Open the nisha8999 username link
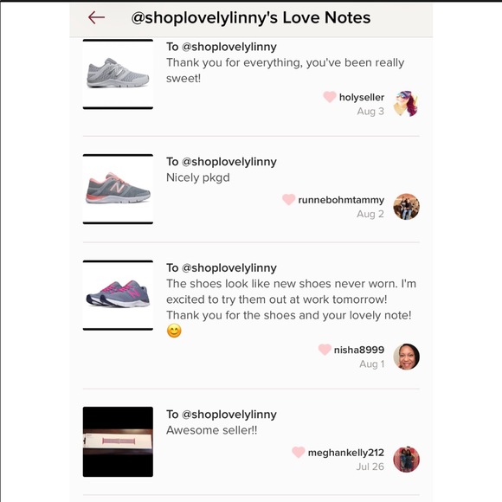The height and width of the screenshot is (502, 502). pyautogui.click(x=359, y=350)
